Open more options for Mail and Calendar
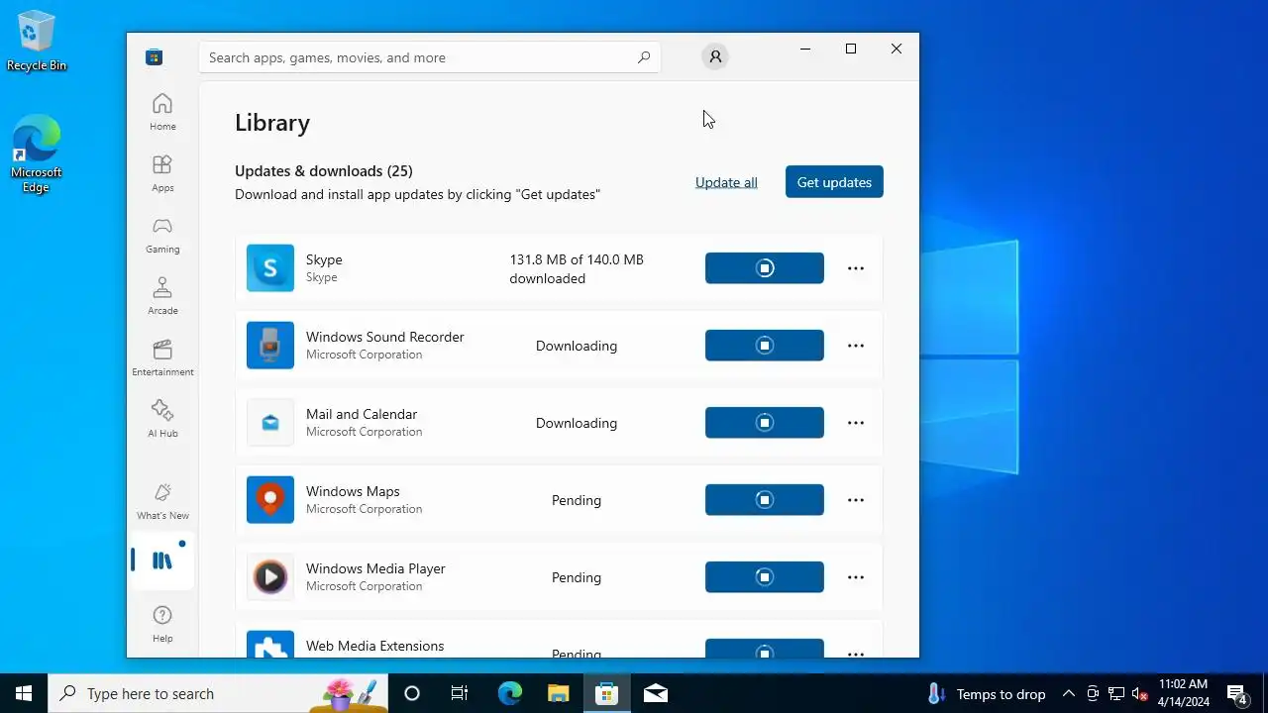The height and width of the screenshot is (713, 1268). tap(856, 423)
